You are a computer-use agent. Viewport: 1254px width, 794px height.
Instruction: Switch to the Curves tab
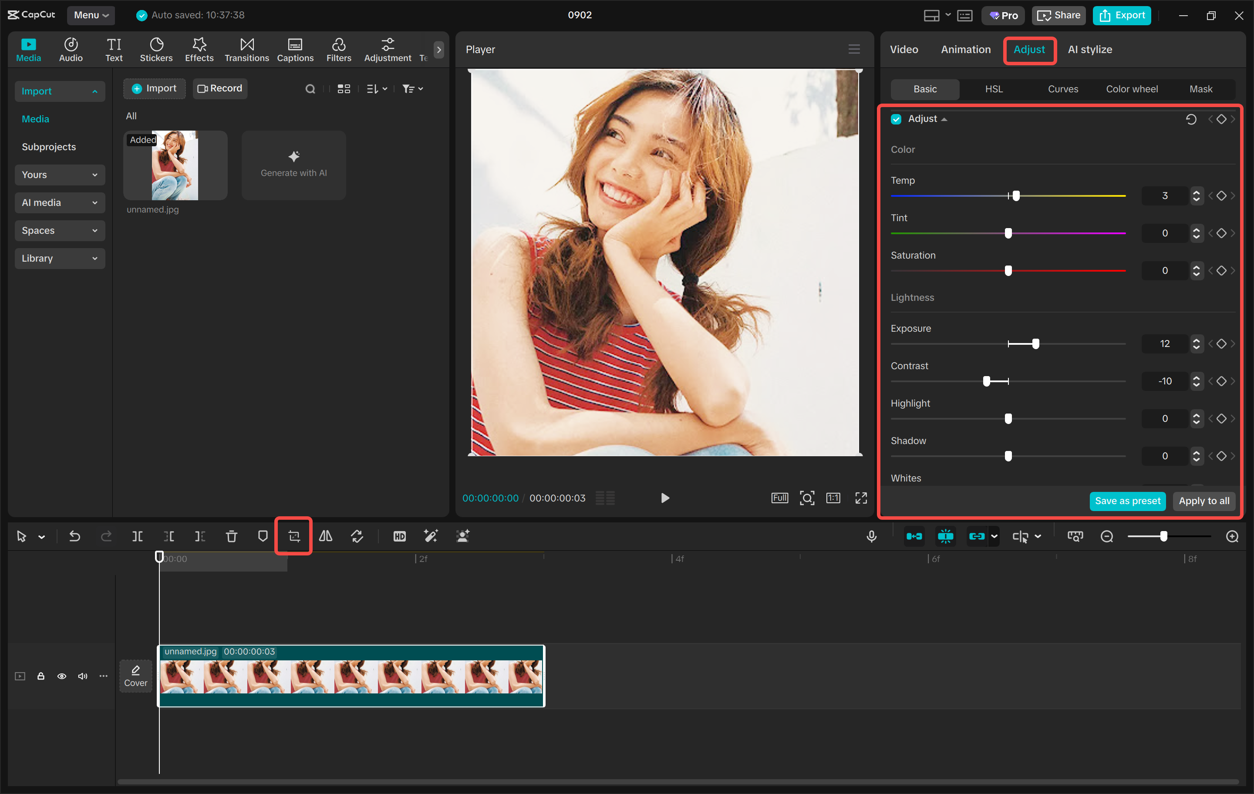(1063, 88)
